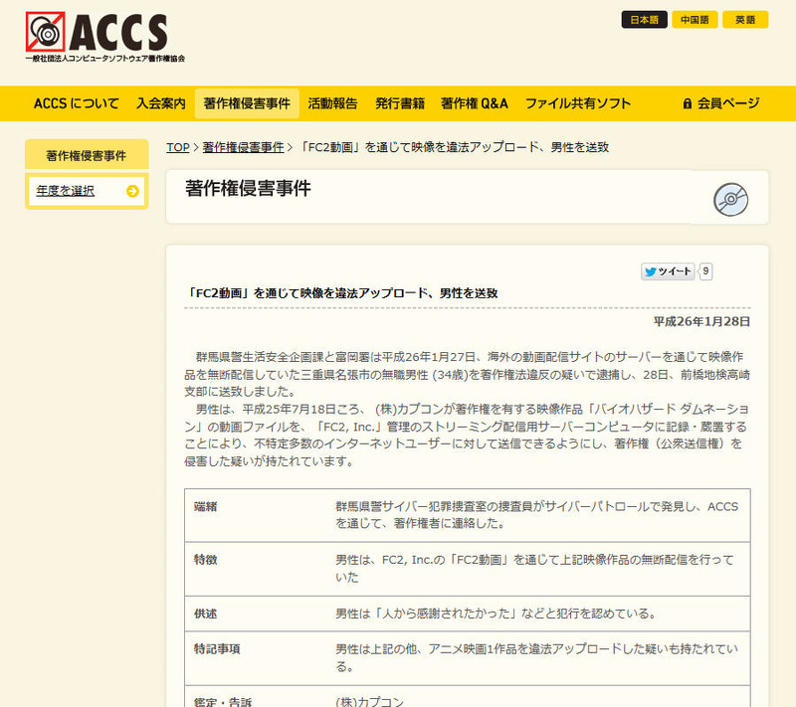Click the yellow arrow icon beside 年度を選択
This screenshot has height=707, width=796.
[132, 191]
